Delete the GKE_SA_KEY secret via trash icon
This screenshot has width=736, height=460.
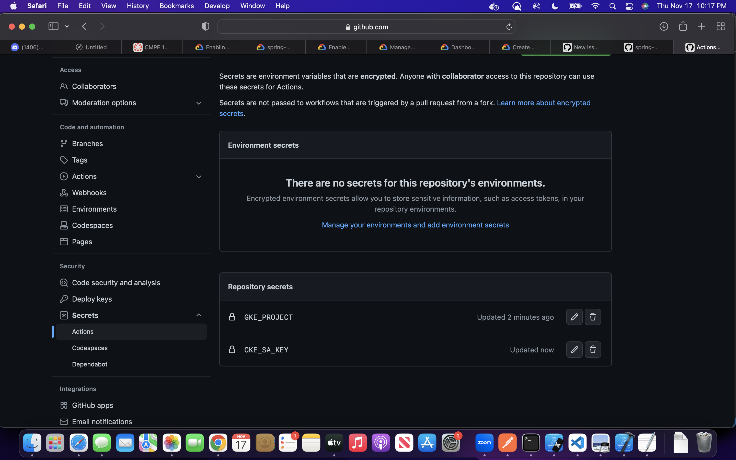[x=592, y=350]
